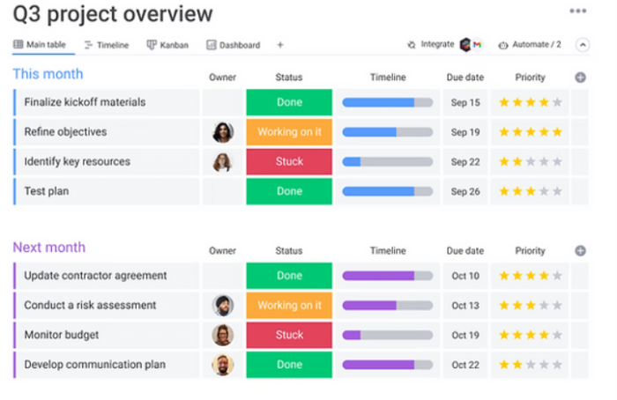Open the Kanban view tab
Viewport: 617px width, 400px height.
[167, 45]
